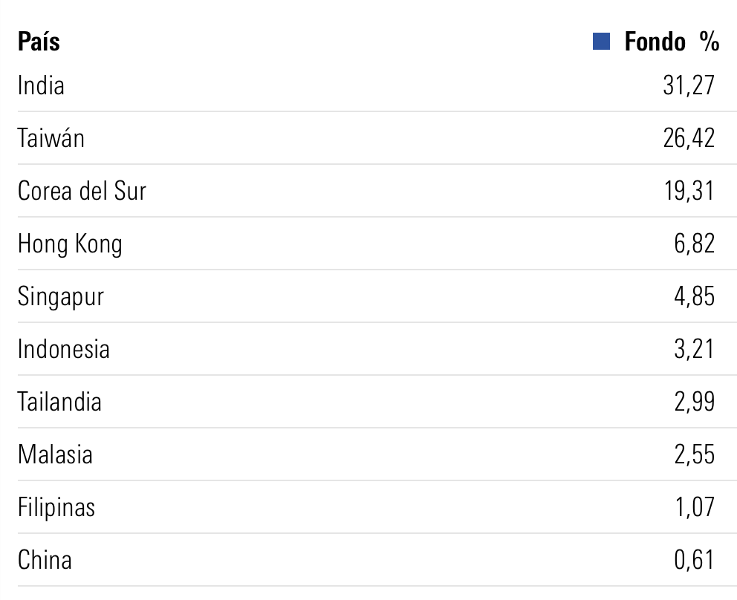Click the Tailandia country name

(59, 402)
